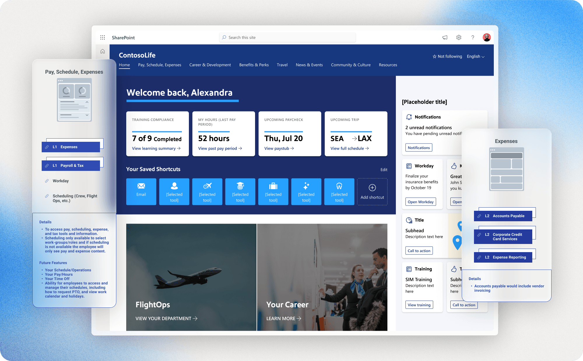The image size is (583, 361).
Task: Open the FlightOps airplane image tile
Action: (191, 277)
